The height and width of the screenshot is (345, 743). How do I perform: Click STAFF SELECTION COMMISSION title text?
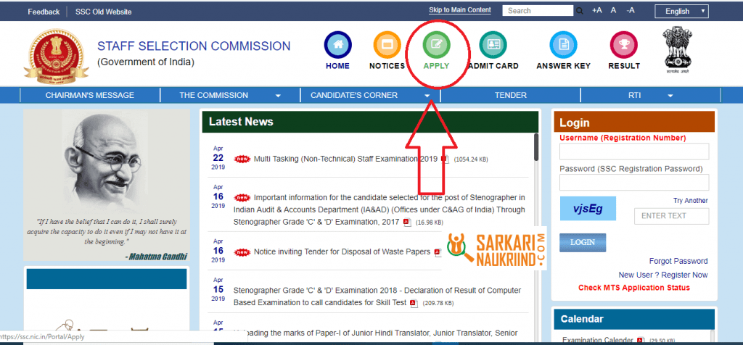(194, 46)
